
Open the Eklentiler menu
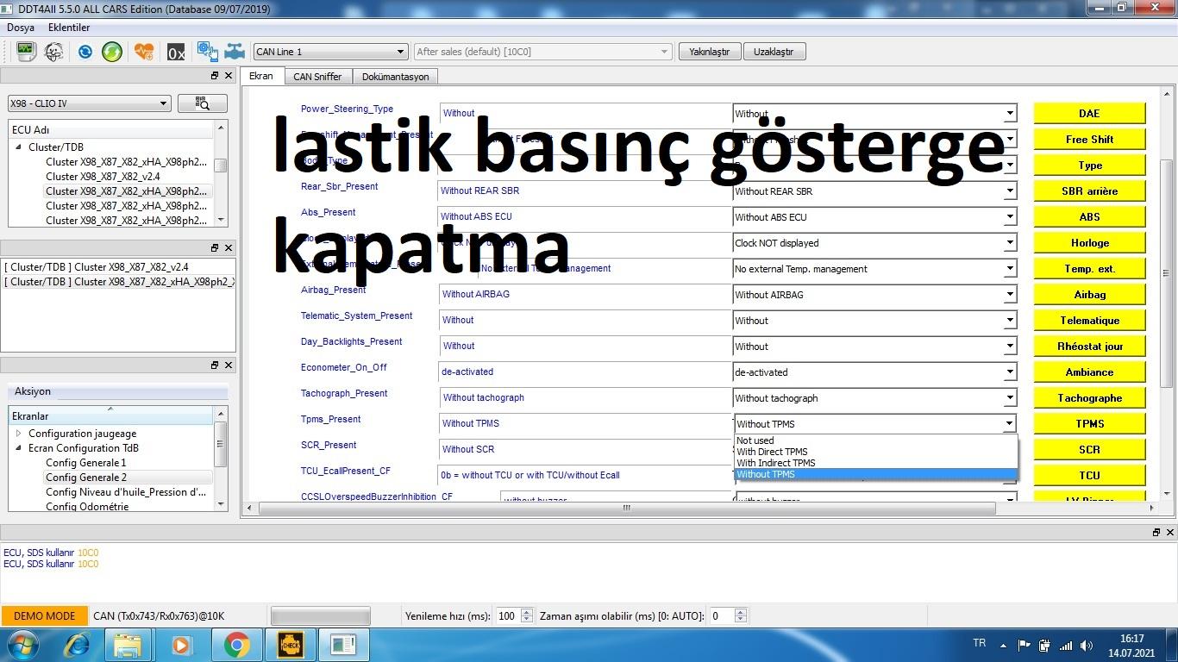click(69, 28)
